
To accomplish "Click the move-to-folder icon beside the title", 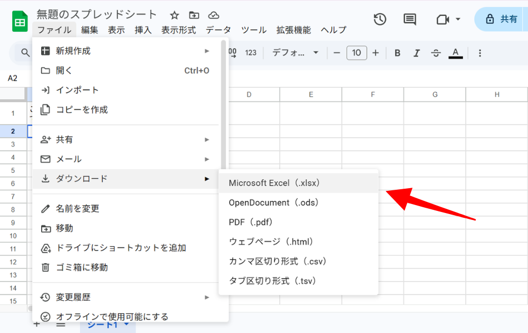I will (x=194, y=15).
